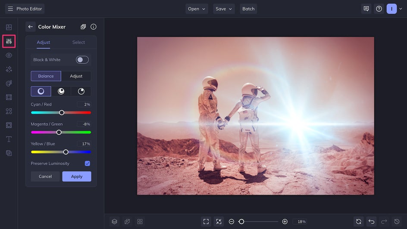Expand the account chevron next to avatar

[x=401, y=9]
